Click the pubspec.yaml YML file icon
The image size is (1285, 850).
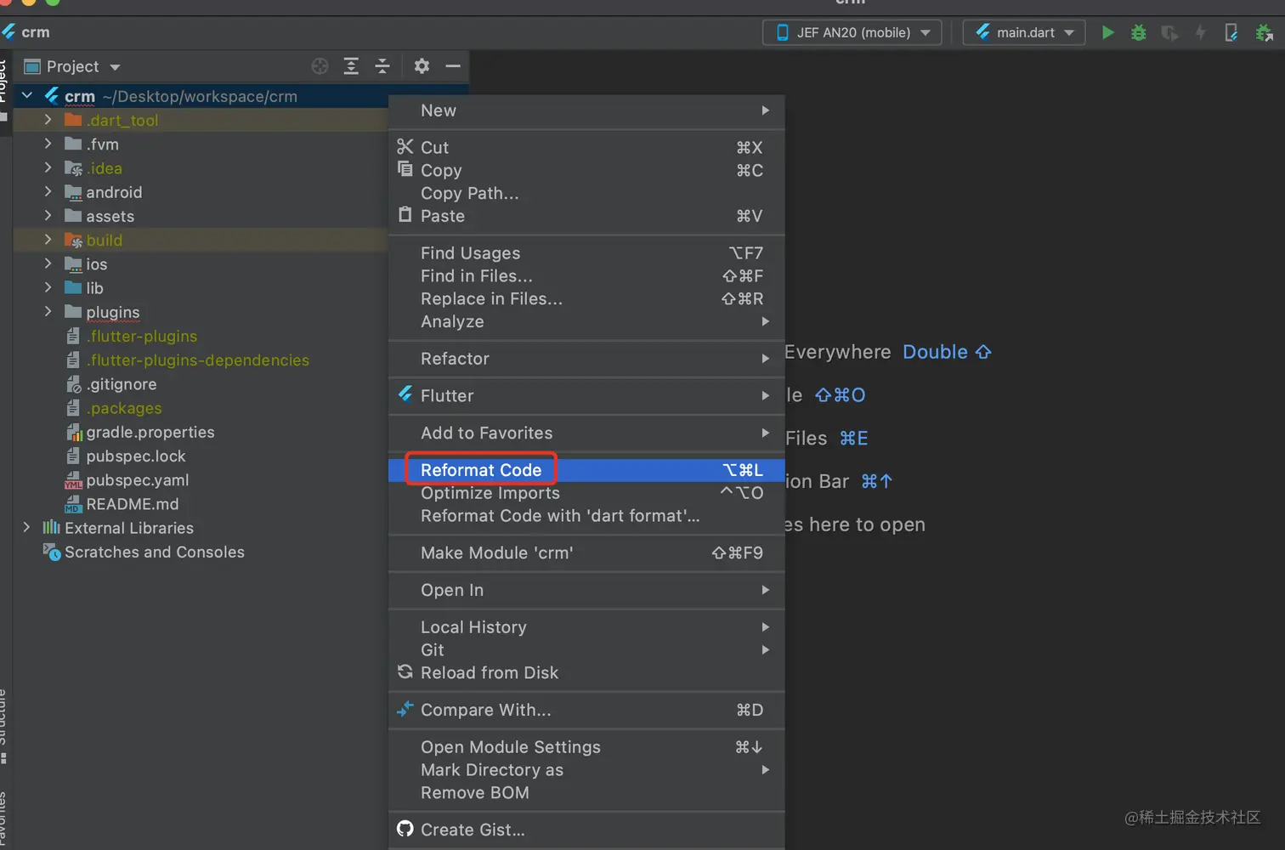(73, 480)
